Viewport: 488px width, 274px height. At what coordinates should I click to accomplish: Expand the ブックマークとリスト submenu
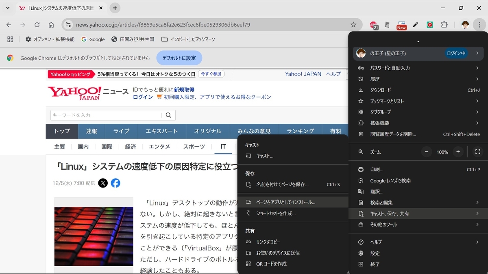tap(418, 101)
